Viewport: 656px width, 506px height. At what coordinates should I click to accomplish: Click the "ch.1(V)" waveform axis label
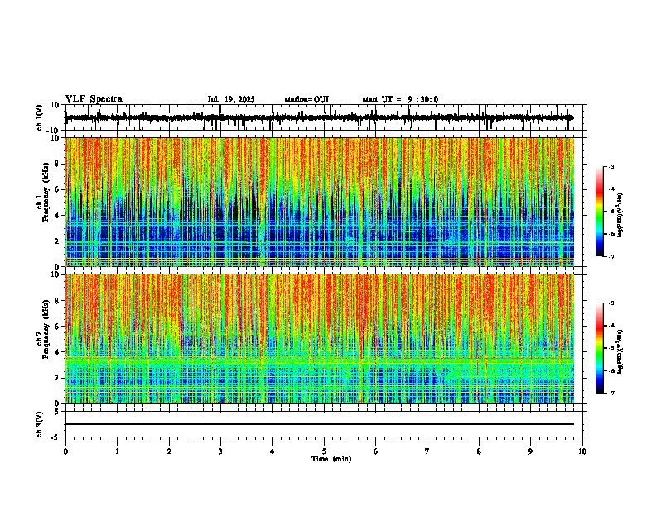coord(39,117)
